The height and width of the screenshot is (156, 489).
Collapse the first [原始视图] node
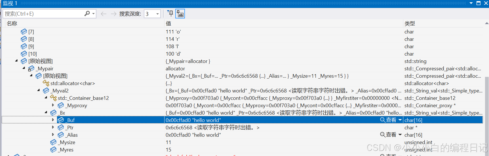pyautogui.click(x=16, y=61)
